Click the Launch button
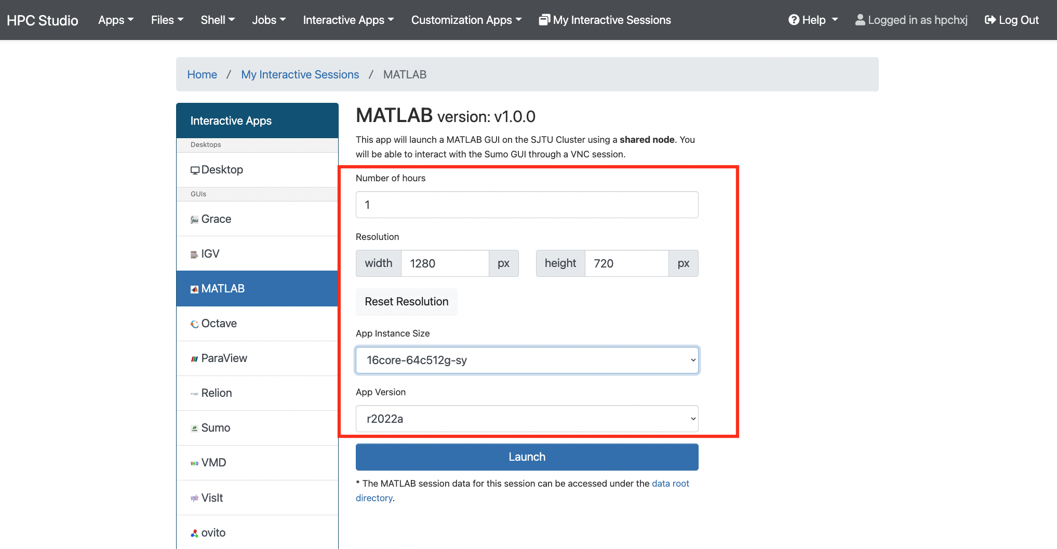 pyautogui.click(x=527, y=457)
